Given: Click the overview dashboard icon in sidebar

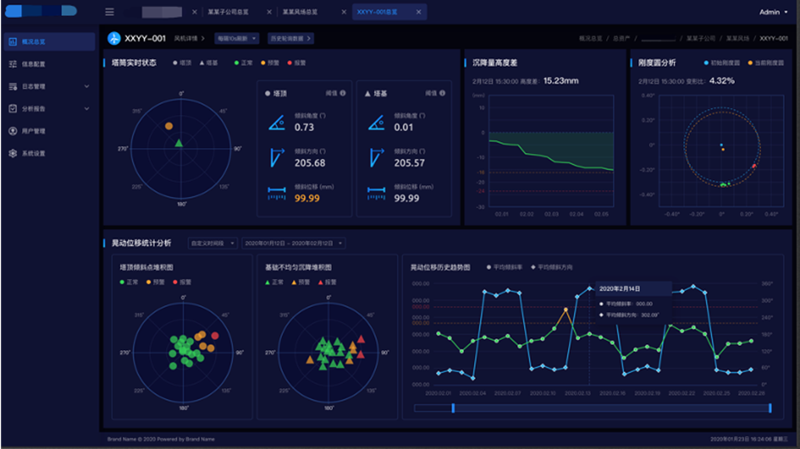Looking at the screenshot, I should click(x=13, y=41).
